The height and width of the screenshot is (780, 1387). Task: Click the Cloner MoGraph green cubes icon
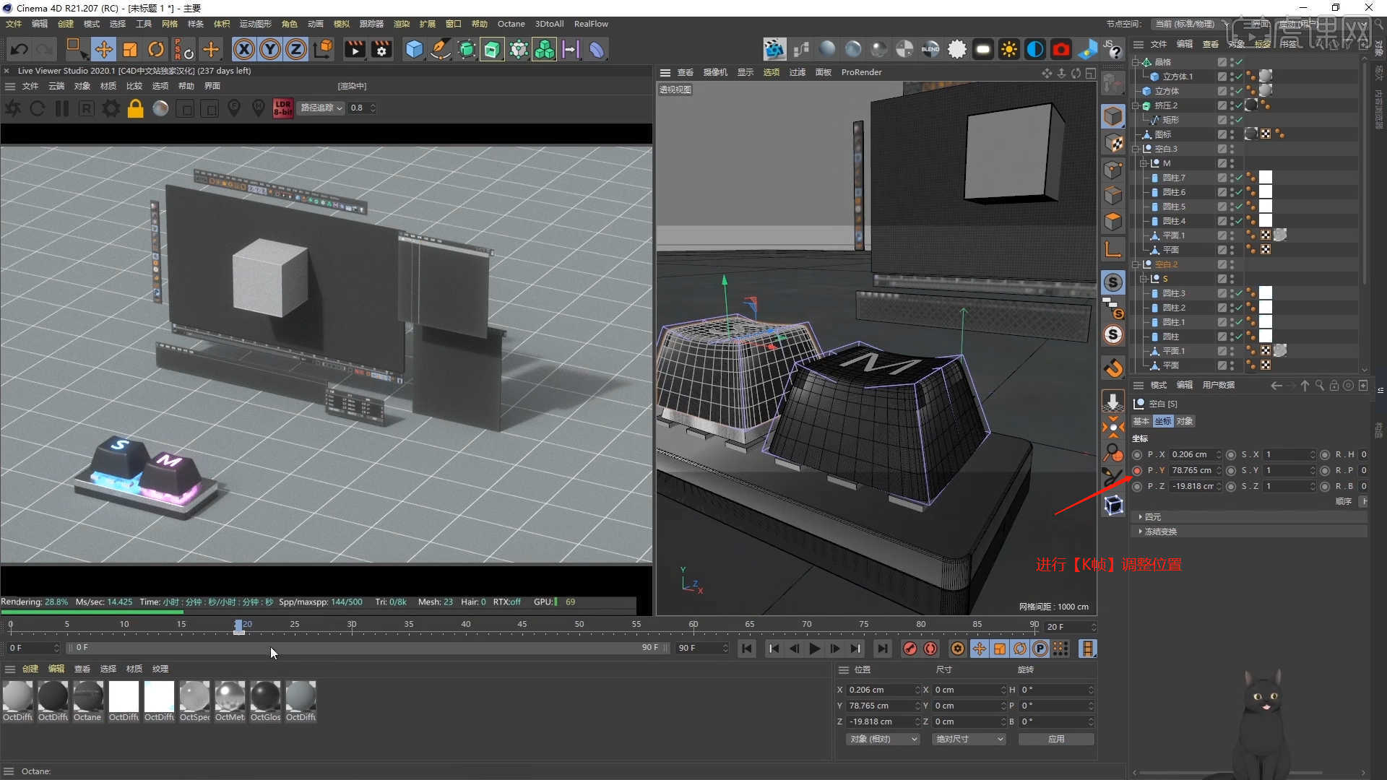pos(544,49)
